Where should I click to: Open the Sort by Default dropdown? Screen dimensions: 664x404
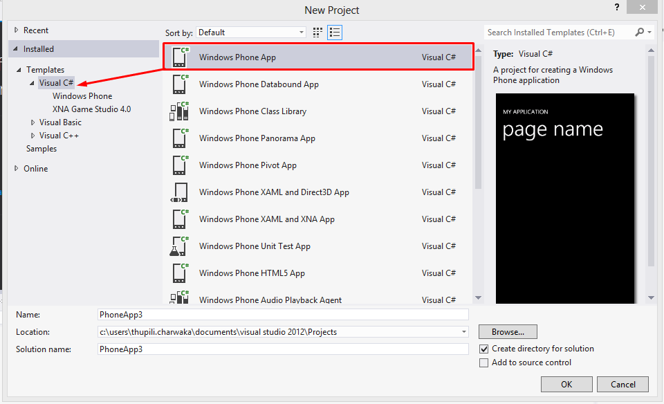point(251,33)
